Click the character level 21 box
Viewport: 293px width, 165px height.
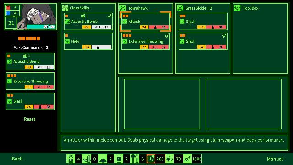pos(11,23)
